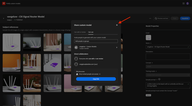This screenshot has width=192, height=106.
Task: Open the user profile avatar menu
Action: pyautogui.click(x=187, y=3)
